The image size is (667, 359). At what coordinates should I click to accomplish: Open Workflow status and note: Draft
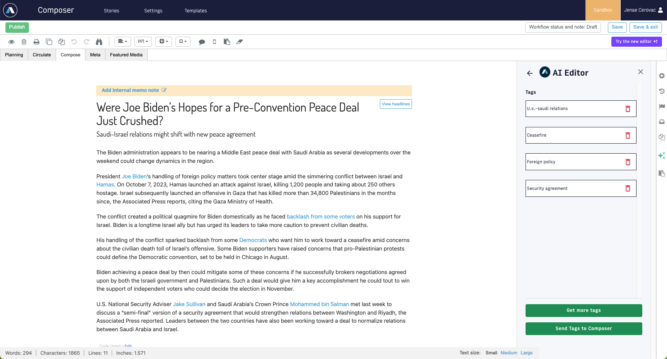point(563,27)
